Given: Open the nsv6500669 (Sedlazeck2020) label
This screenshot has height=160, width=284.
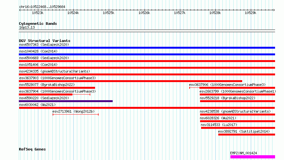Looking at the screenshot, I should point(44,58).
